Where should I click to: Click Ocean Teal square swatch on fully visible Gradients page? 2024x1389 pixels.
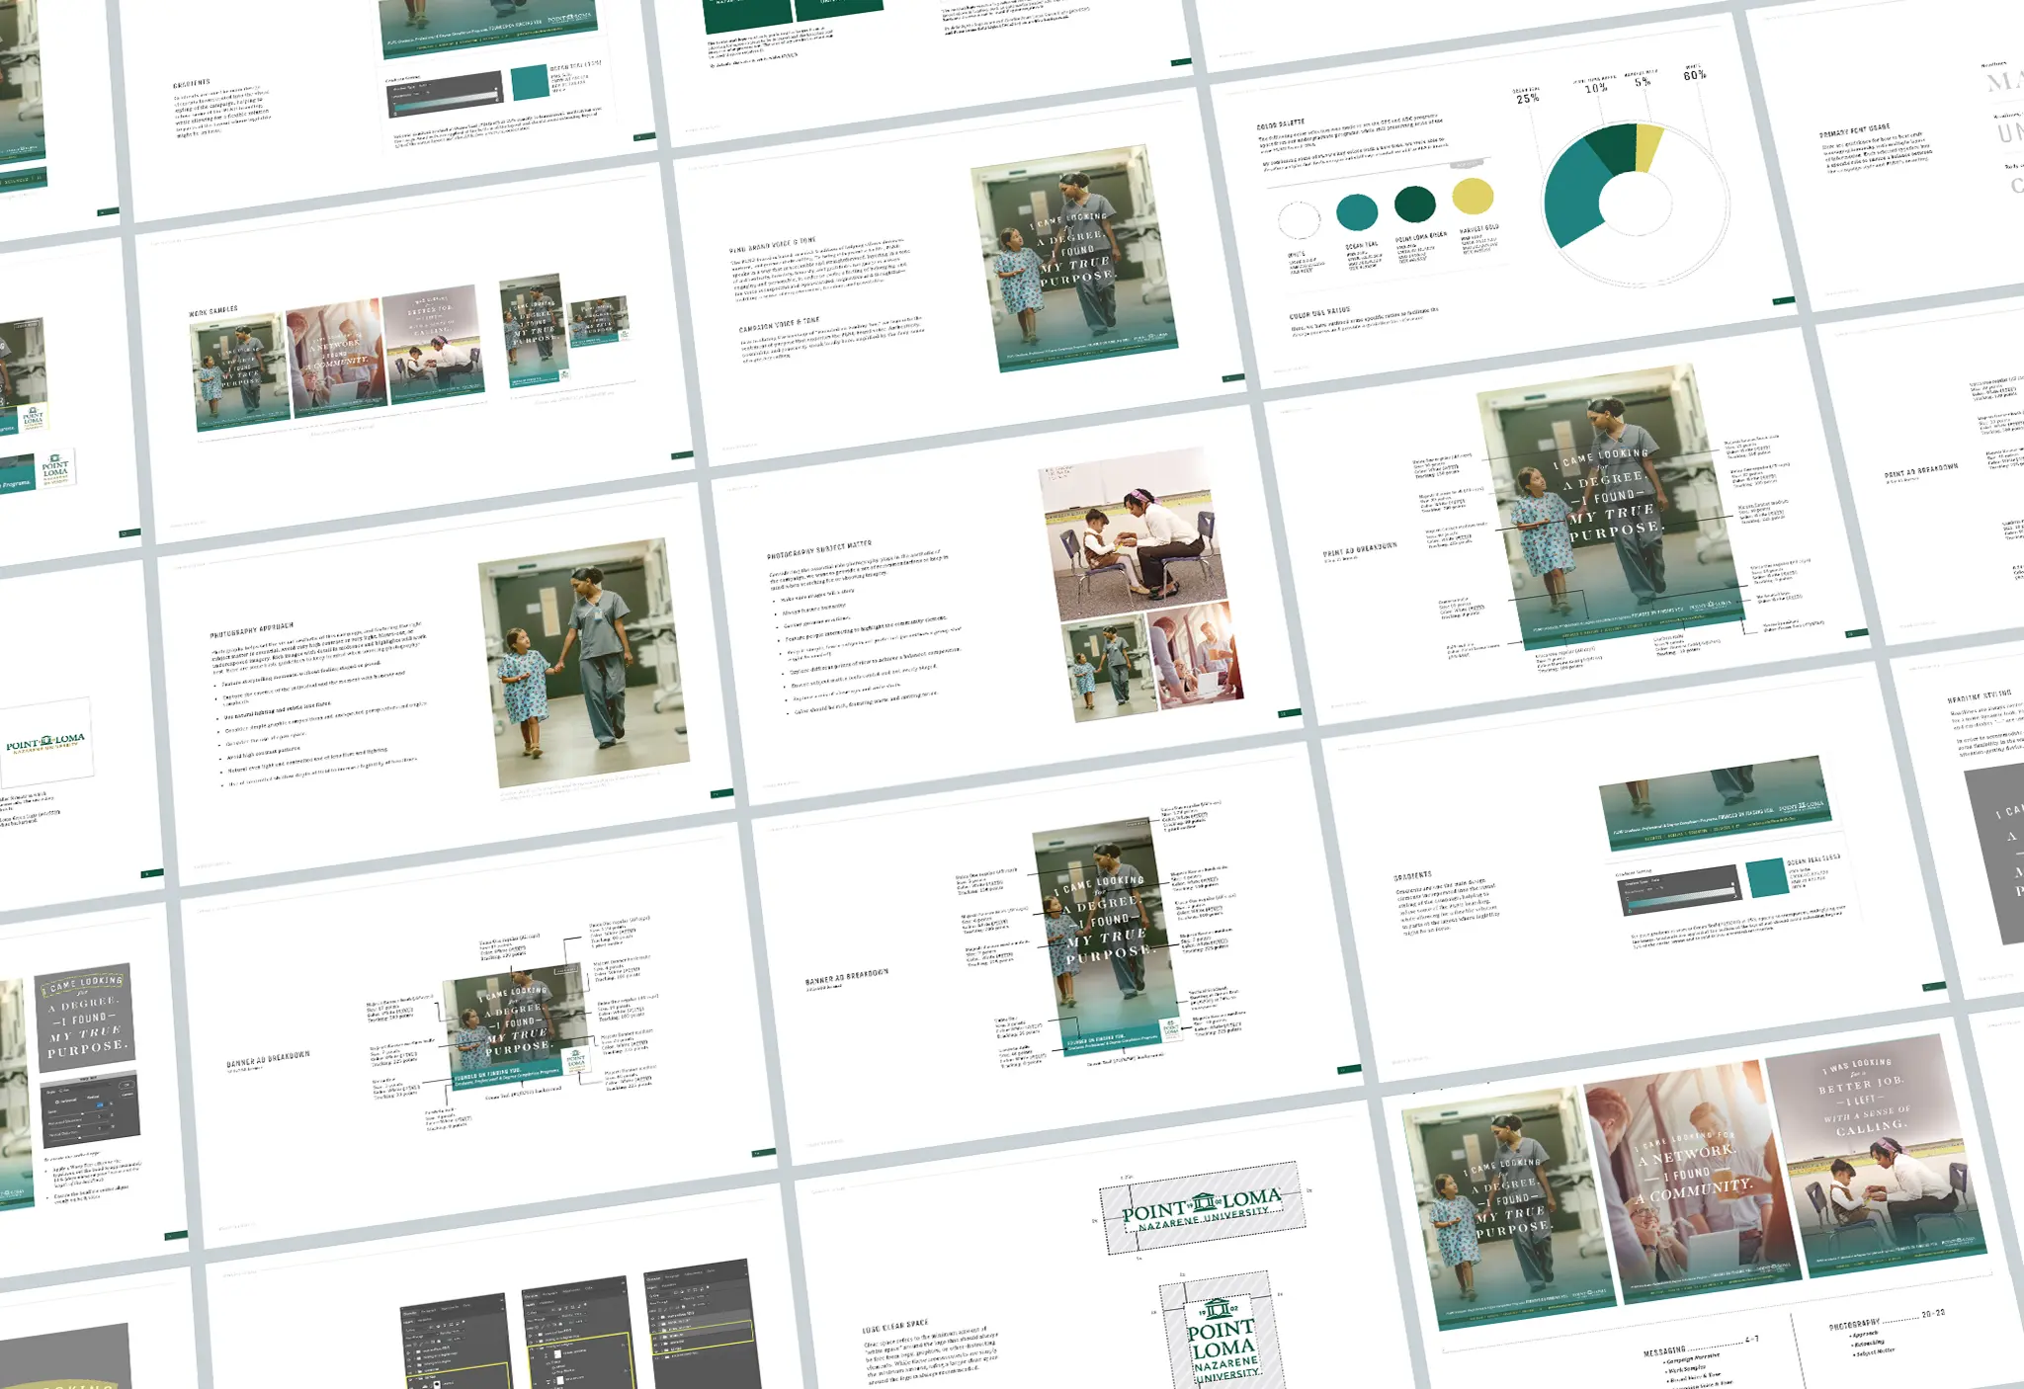click(x=1765, y=878)
